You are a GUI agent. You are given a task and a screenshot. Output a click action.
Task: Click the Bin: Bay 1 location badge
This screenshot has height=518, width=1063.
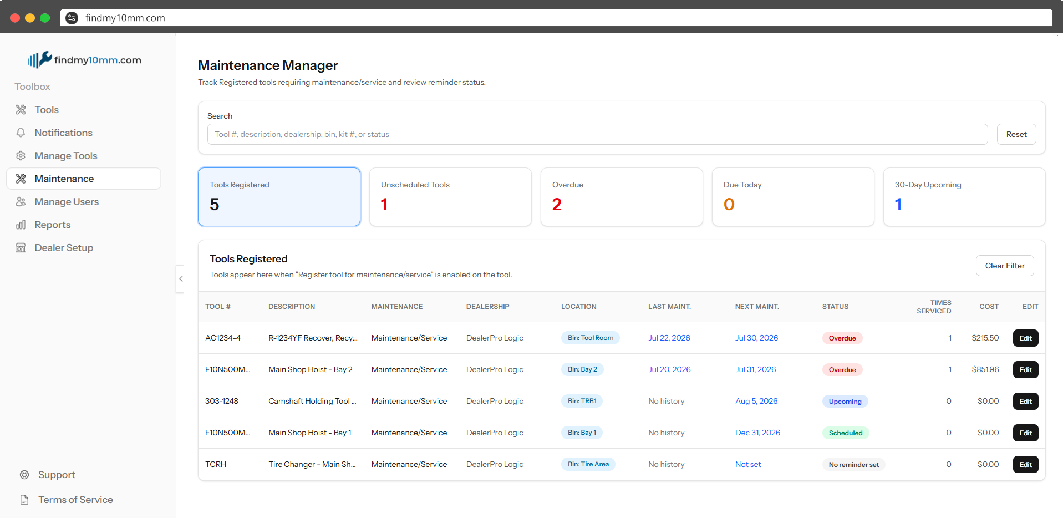582,433
